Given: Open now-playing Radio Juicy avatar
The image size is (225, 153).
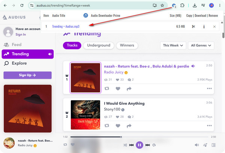Looking at the screenshot, I should [9, 143].
